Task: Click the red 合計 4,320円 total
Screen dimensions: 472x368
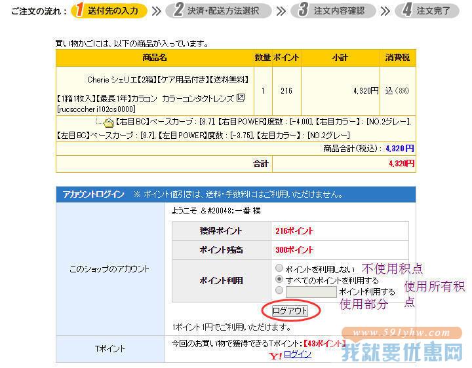Action: (x=402, y=164)
